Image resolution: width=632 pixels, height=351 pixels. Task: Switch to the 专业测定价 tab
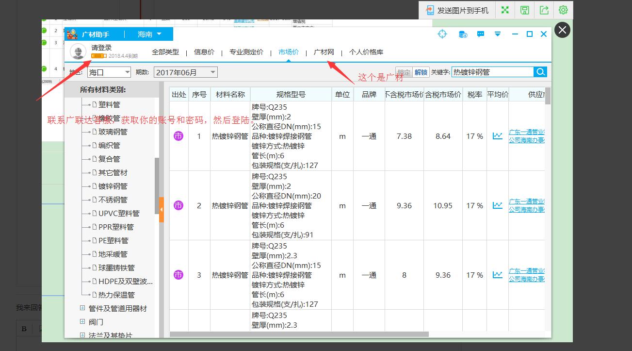click(x=246, y=52)
